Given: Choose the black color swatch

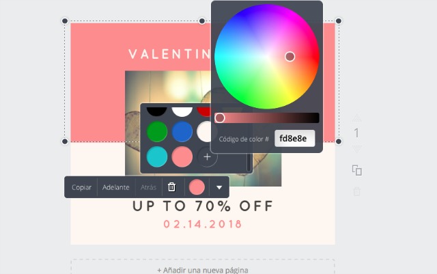Looking at the screenshot, I should pyautogui.click(x=157, y=111).
